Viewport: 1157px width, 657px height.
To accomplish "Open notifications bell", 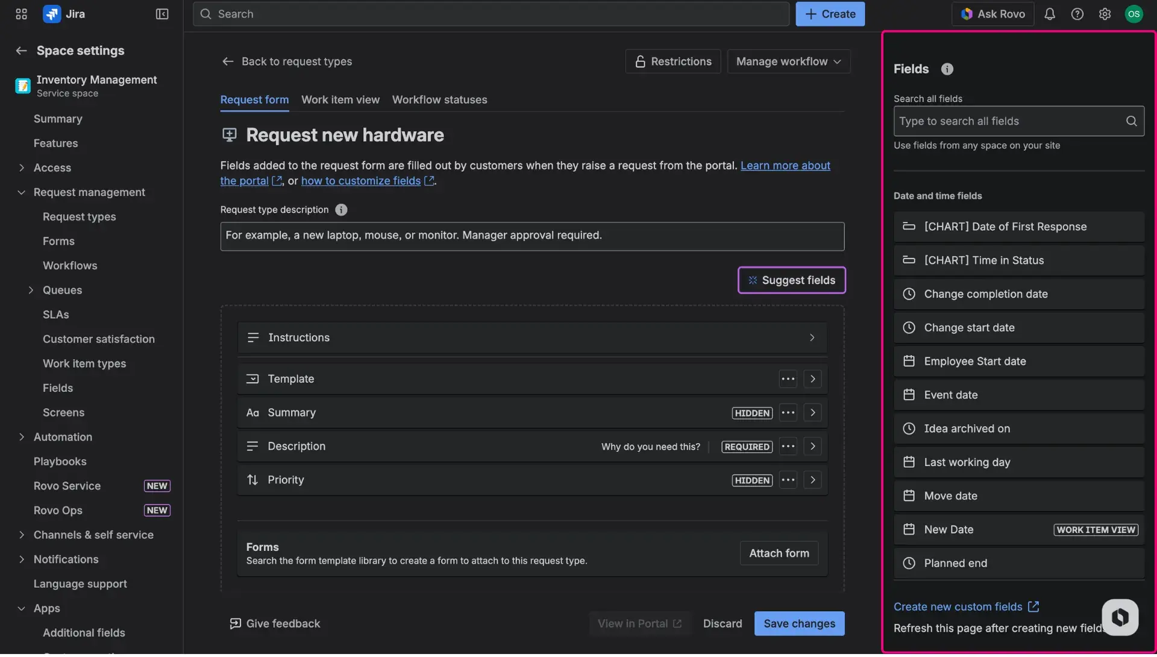I will point(1049,13).
